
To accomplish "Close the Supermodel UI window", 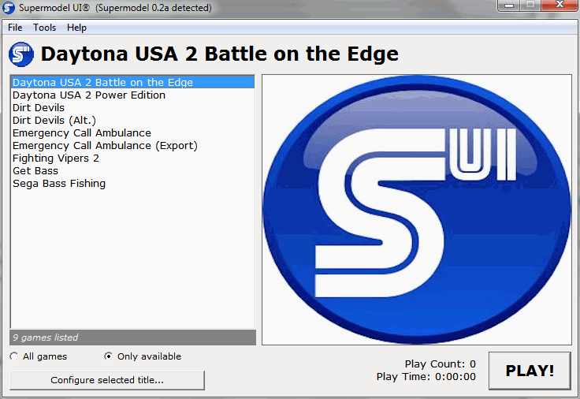I will click(560, 6).
